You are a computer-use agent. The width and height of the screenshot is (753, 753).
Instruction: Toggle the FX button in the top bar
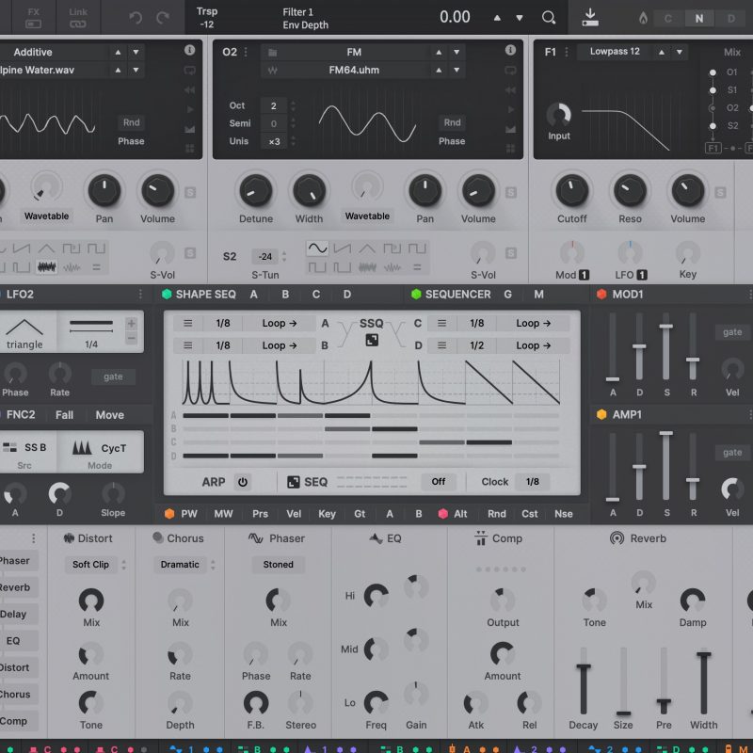(x=33, y=17)
